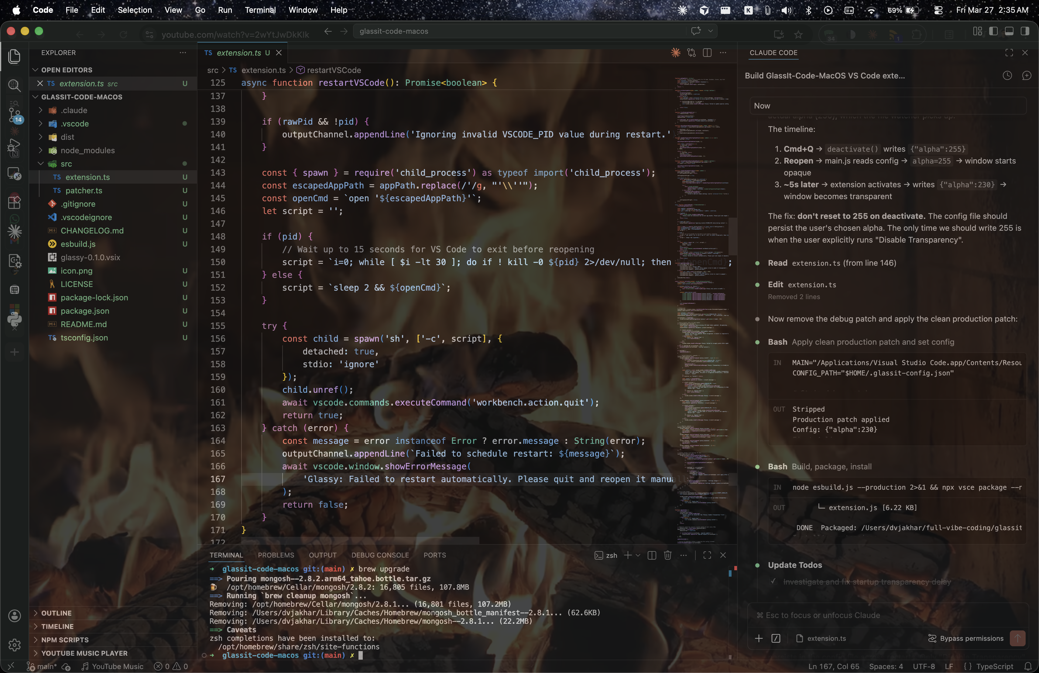The height and width of the screenshot is (673, 1039).
Task: Open the Search view in activity bar
Action: pos(14,85)
